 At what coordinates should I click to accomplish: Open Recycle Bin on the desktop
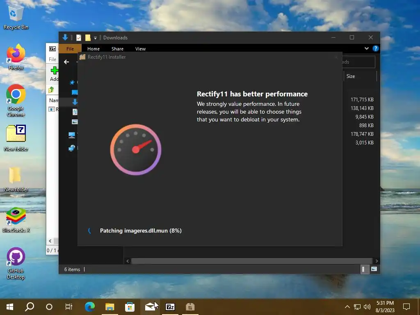[16, 16]
